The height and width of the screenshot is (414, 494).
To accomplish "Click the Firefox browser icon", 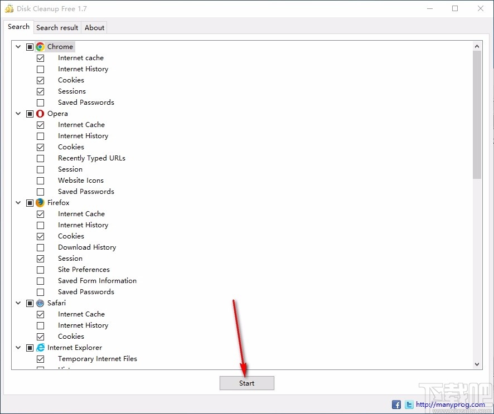I will click(39, 202).
